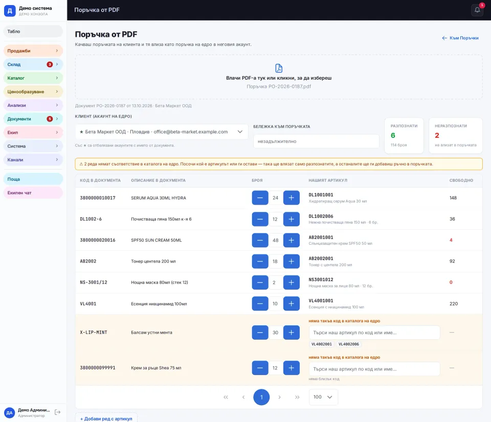Viewport: 491px width, 422px height.
Task: Expand the Каталог sidebar section
Action: (x=33, y=78)
